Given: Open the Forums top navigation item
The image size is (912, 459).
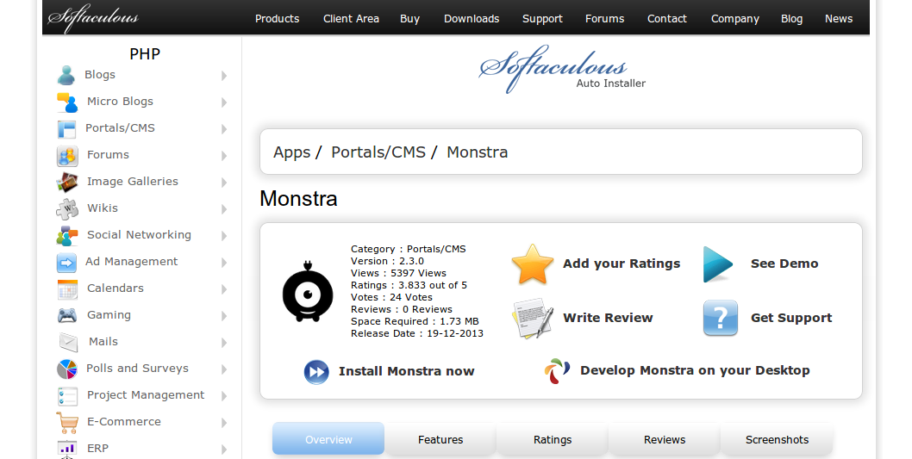Looking at the screenshot, I should click(x=605, y=19).
